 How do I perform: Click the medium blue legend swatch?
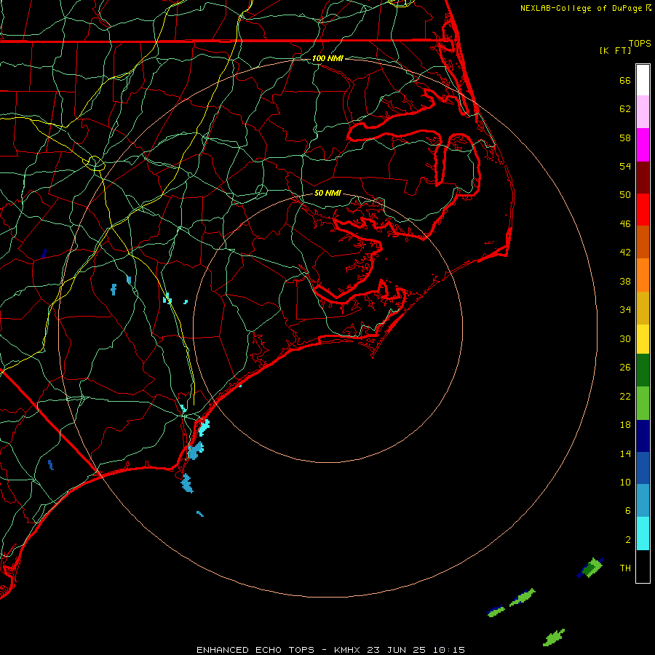click(643, 468)
